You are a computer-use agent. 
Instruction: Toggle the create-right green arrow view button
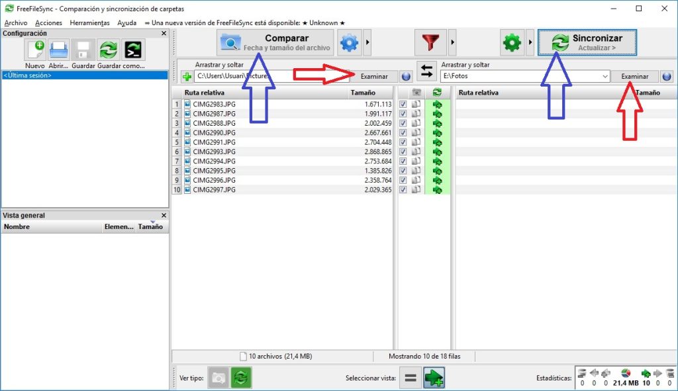point(434,378)
